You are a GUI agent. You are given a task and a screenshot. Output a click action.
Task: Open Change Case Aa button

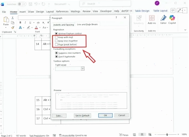coord(44,28)
